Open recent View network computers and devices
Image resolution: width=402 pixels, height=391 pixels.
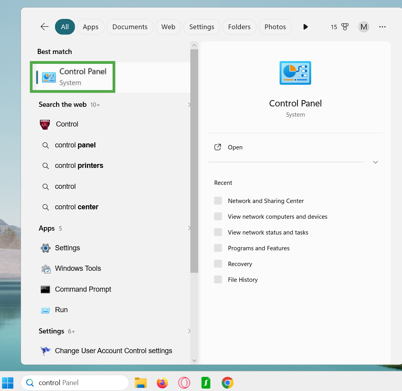(277, 217)
